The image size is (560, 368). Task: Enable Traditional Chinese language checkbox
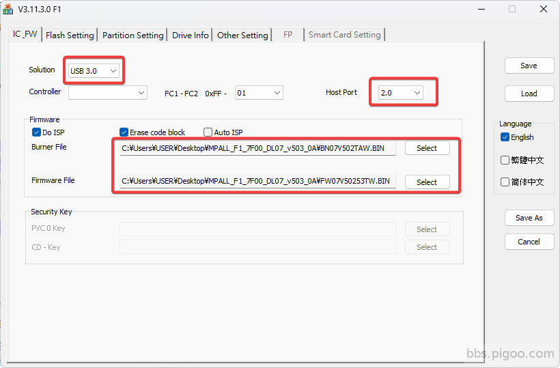pos(505,160)
